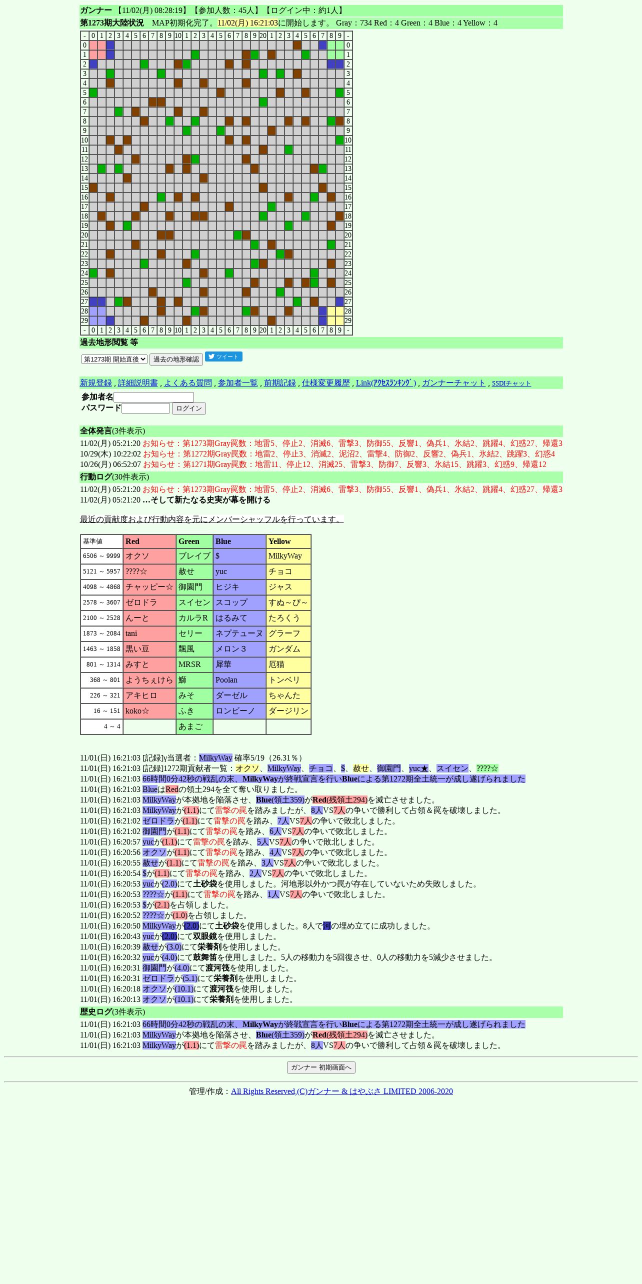Select green map cell at row 10 column 29
The image size is (642, 1284).
coord(340,140)
